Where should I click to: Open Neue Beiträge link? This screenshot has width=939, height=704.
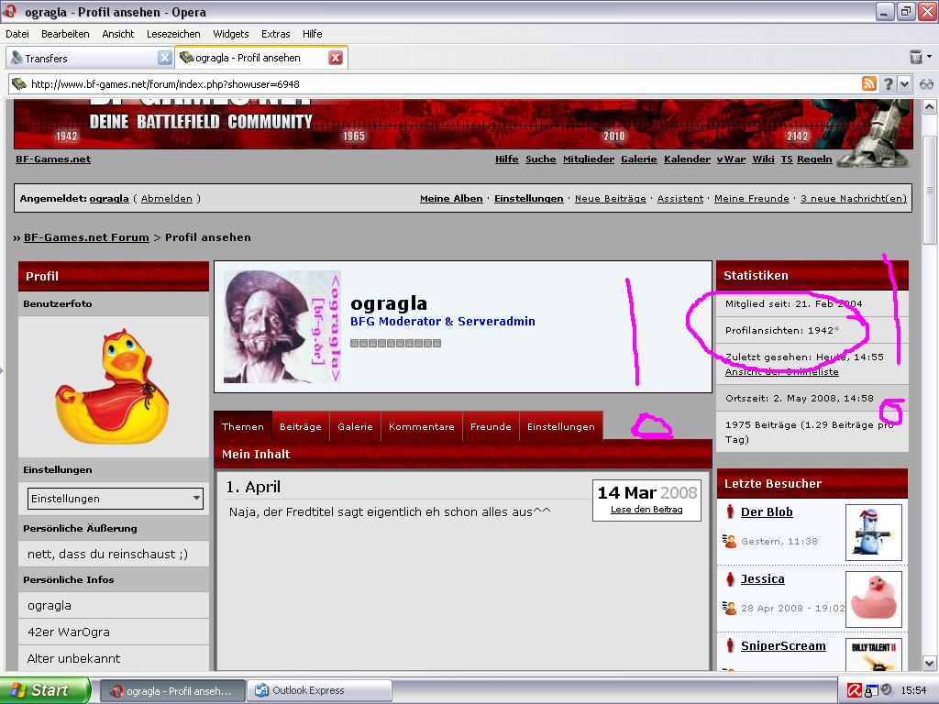tap(610, 199)
